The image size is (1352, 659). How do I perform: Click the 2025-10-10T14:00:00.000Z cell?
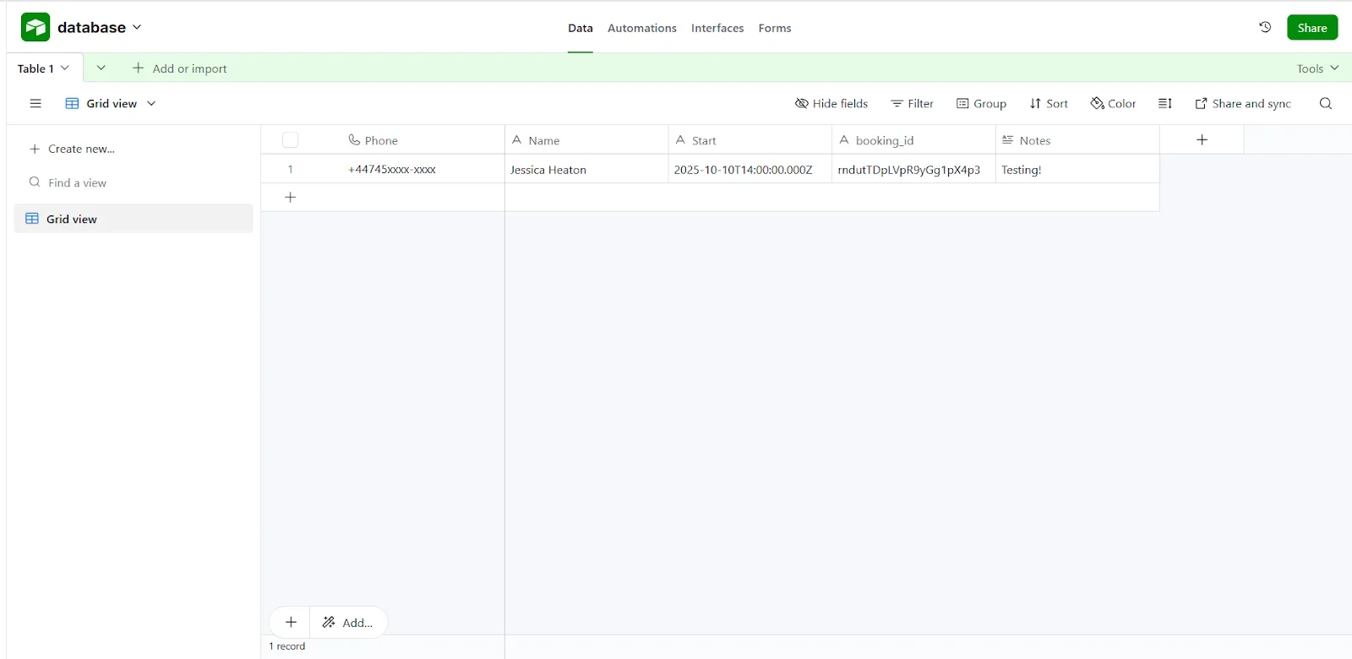coord(750,169)
